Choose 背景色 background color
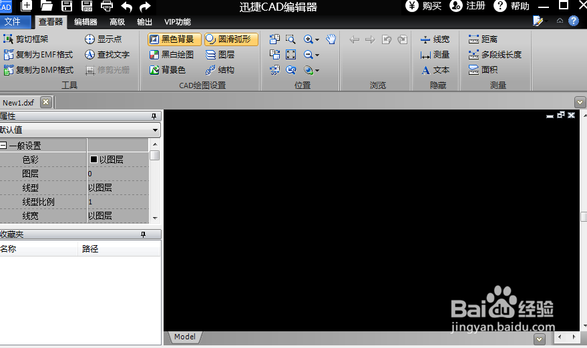 point(168,70)
